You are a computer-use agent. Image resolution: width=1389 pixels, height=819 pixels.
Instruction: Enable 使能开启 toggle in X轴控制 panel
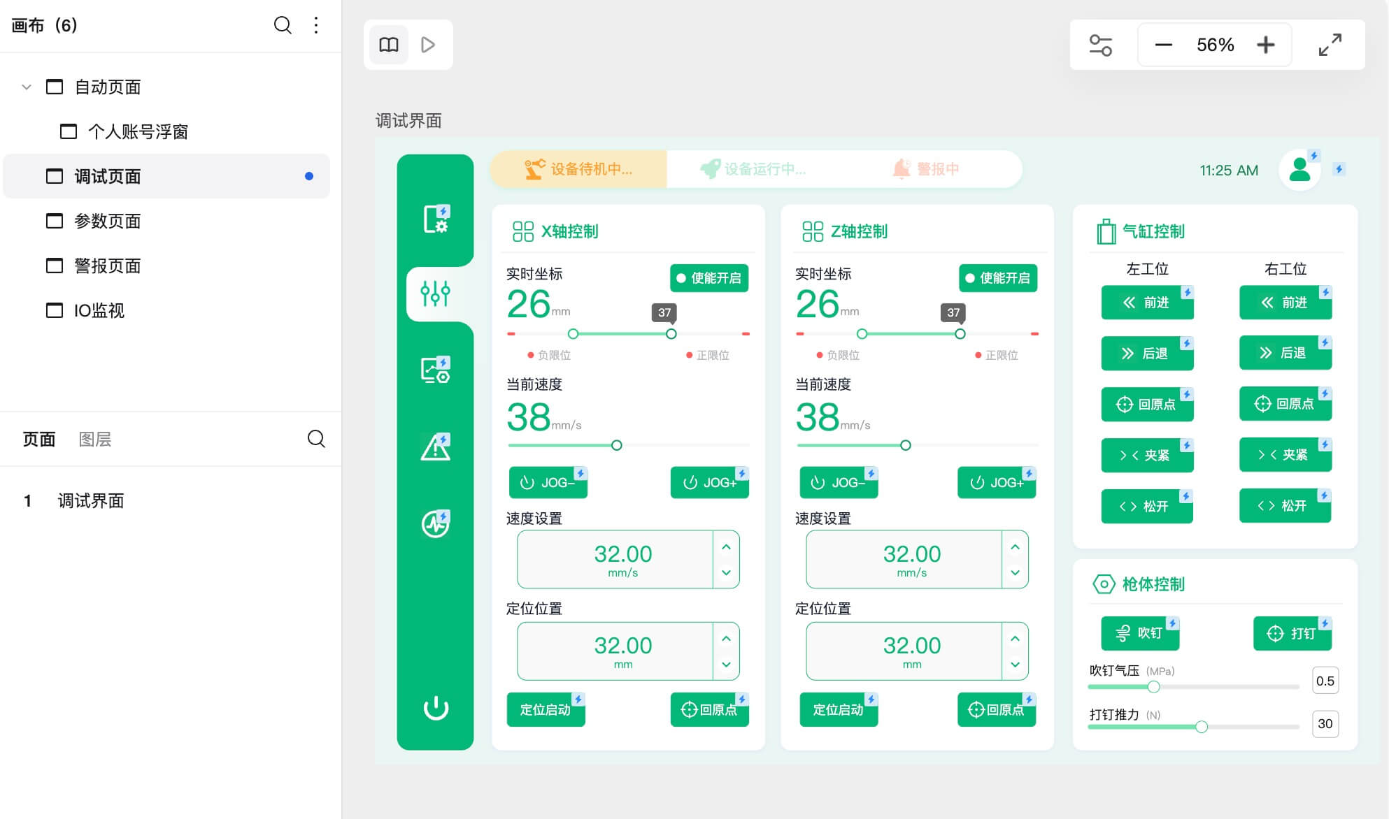point(708,277)
